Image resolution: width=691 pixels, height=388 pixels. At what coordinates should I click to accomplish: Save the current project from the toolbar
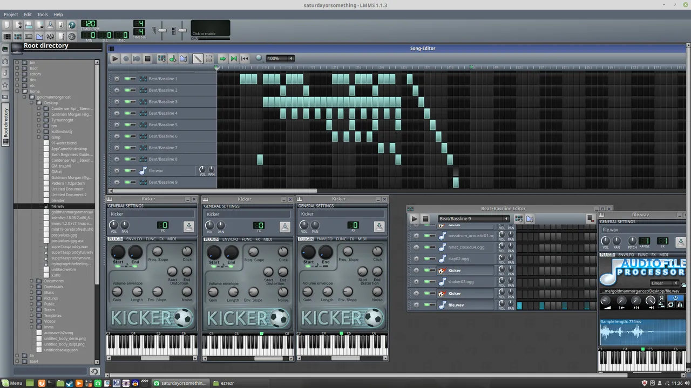click(50, 25)
